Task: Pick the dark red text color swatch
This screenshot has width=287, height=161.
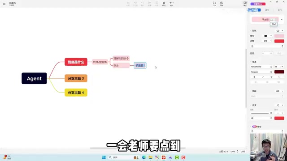Action: 279,72
